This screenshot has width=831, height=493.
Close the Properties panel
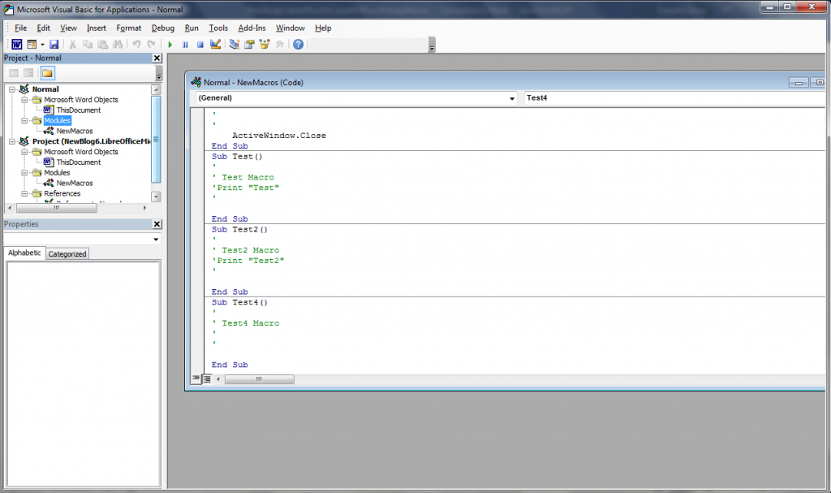point(157,224)
